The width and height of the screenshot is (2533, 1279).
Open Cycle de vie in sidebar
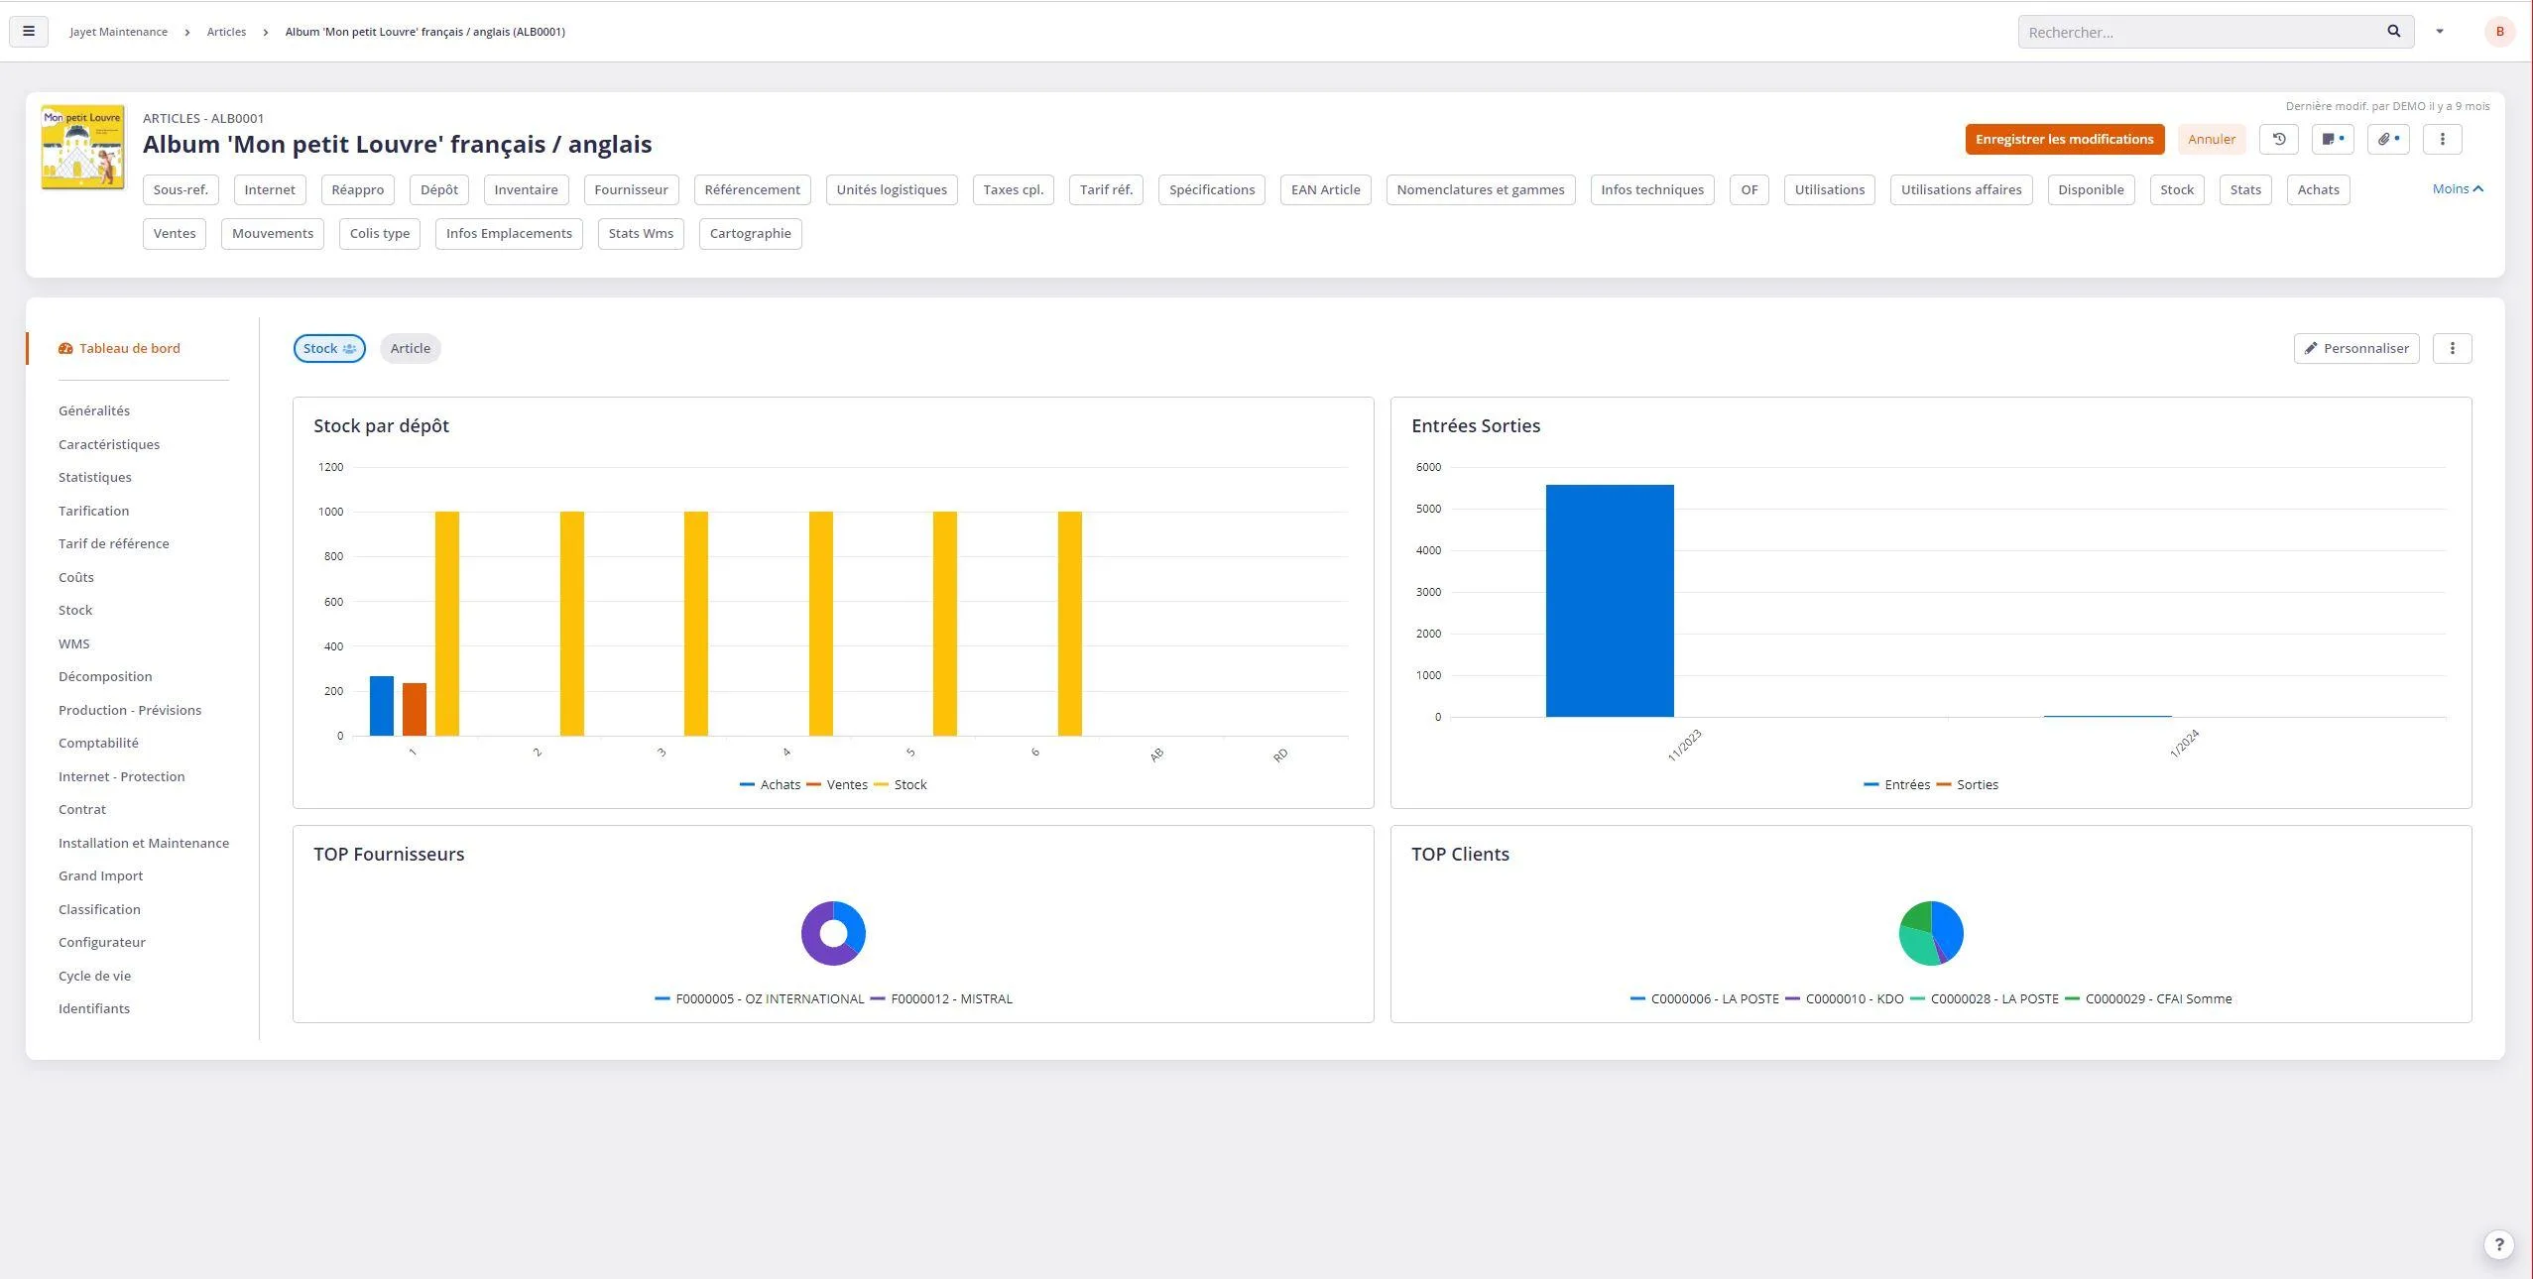click(x=94, y=976)
